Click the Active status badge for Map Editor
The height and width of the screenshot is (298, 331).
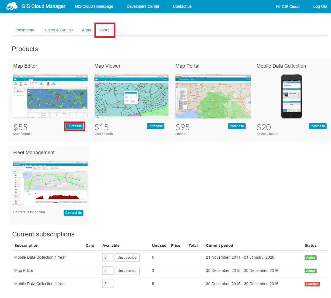click(x=311, y=271)
